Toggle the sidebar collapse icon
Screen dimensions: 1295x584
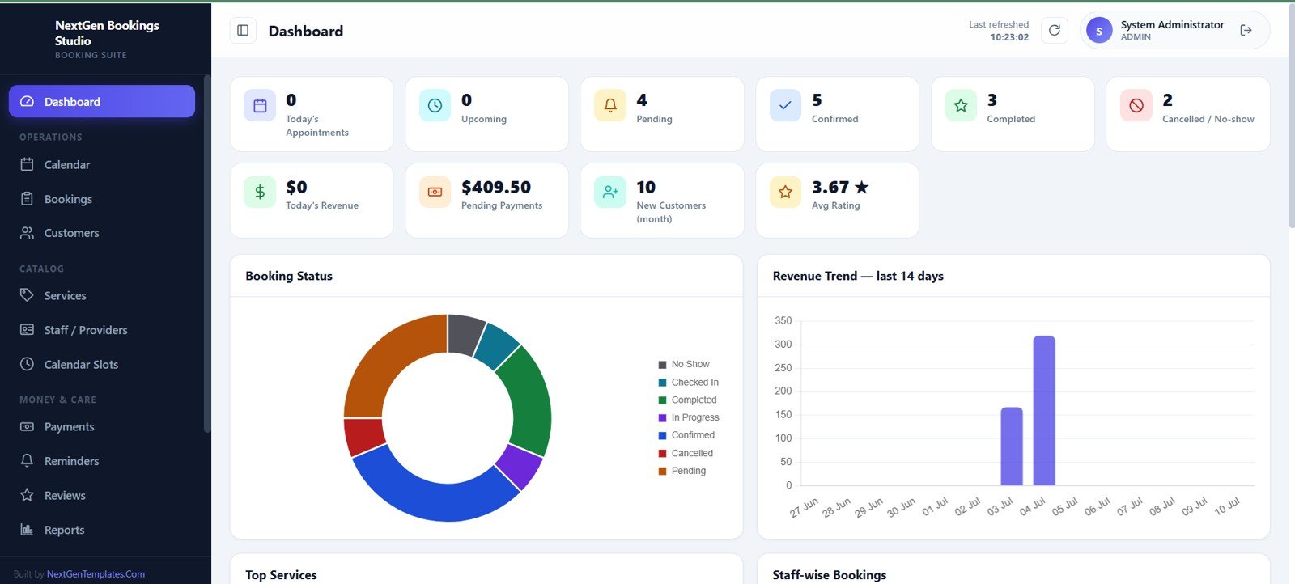tap(243, 31)
